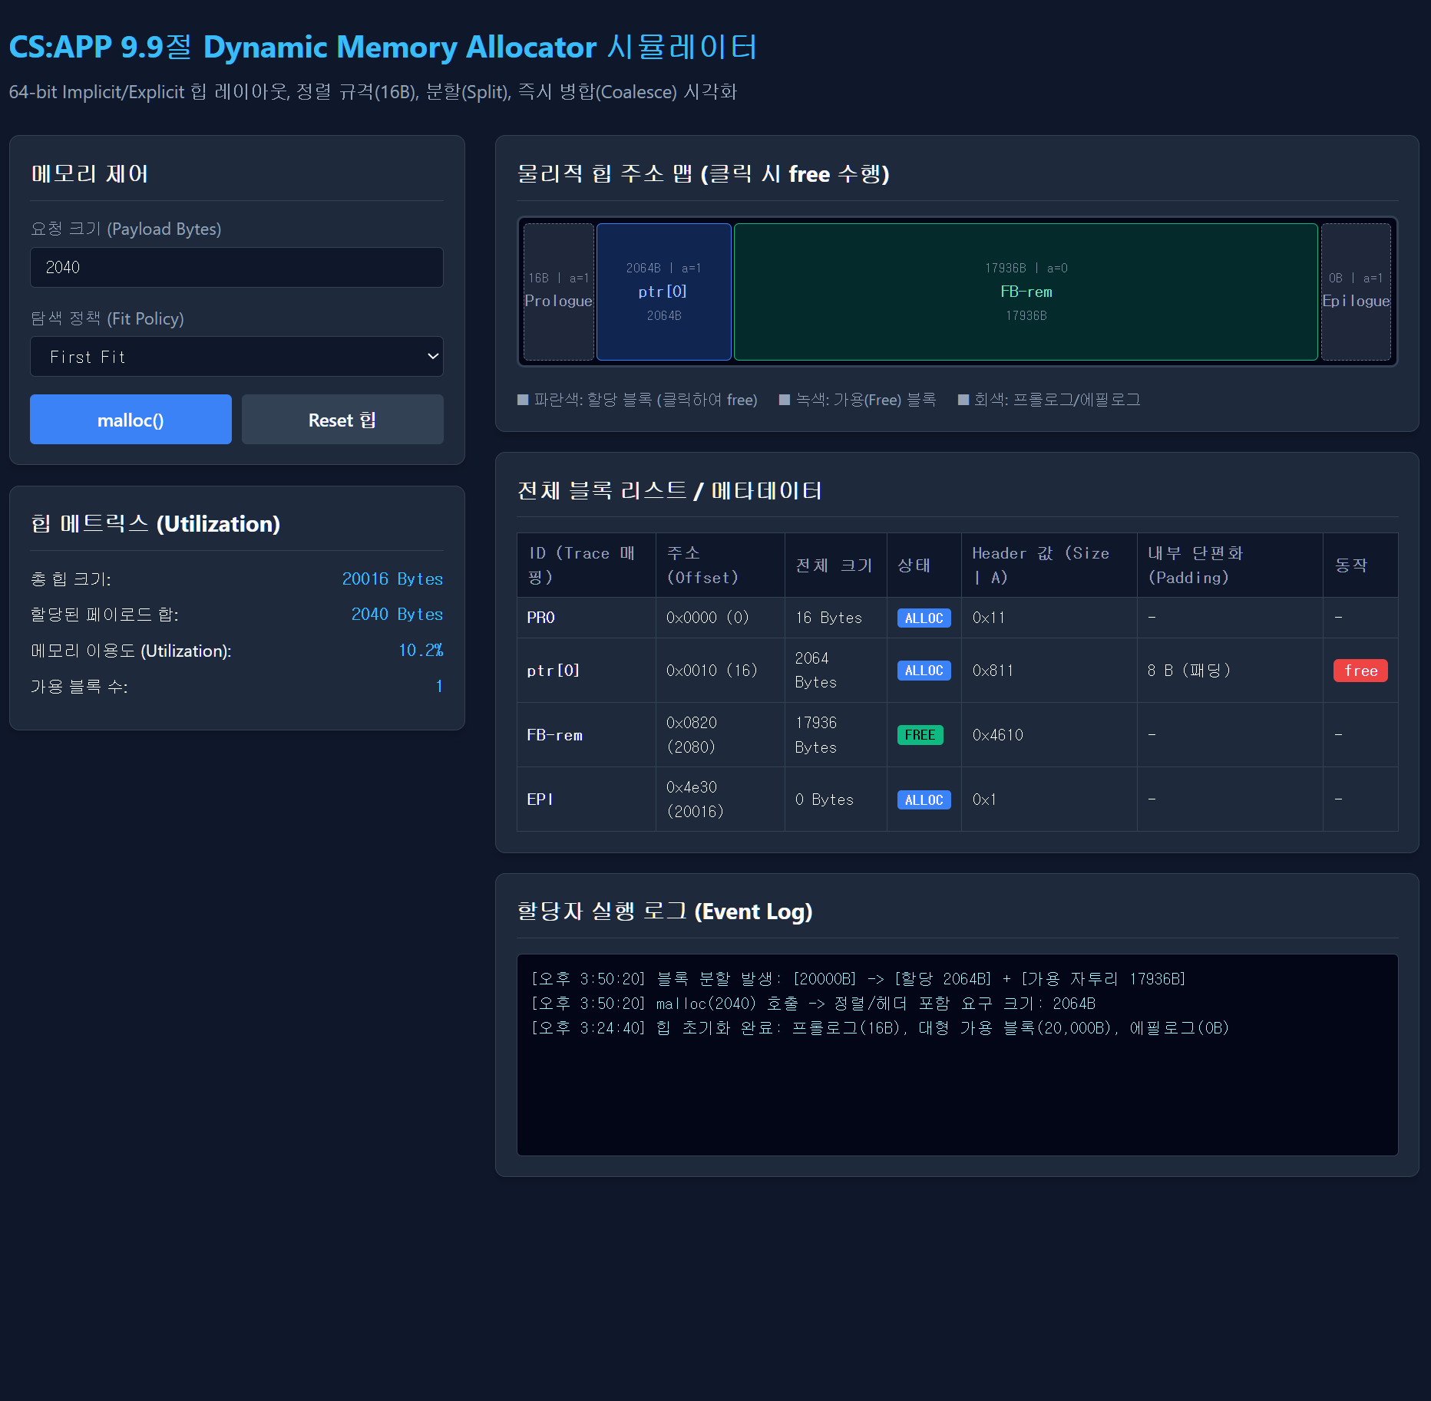Click the payload size input field
This screenshot has height=1401, width=1431.
[236, 267]
